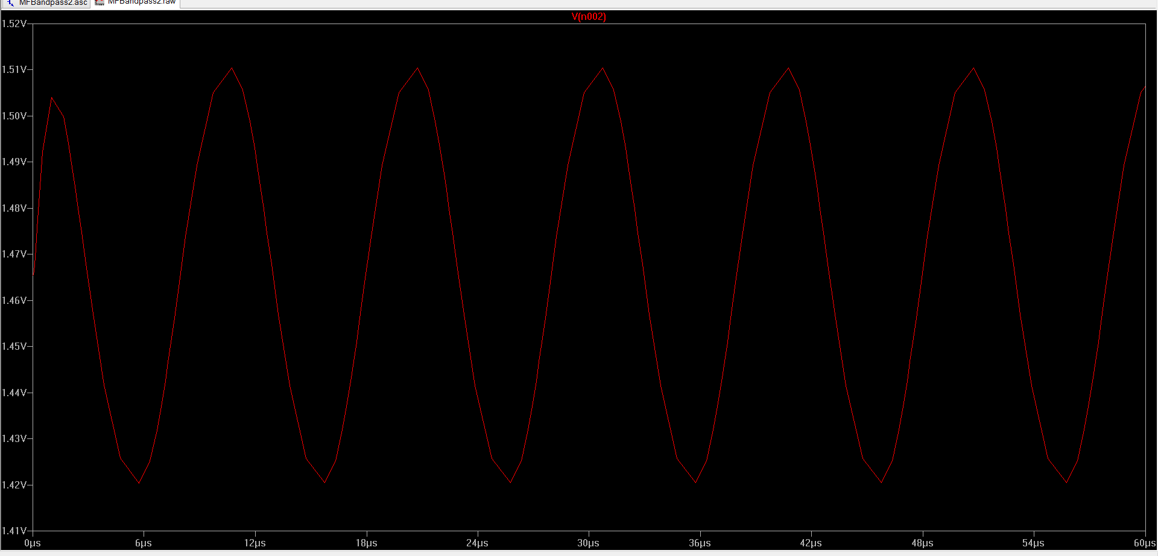Click the 1.46V vertical axis label
Image resolution: width=1158 pixels, height=556 pixels.
coord(14,300)
